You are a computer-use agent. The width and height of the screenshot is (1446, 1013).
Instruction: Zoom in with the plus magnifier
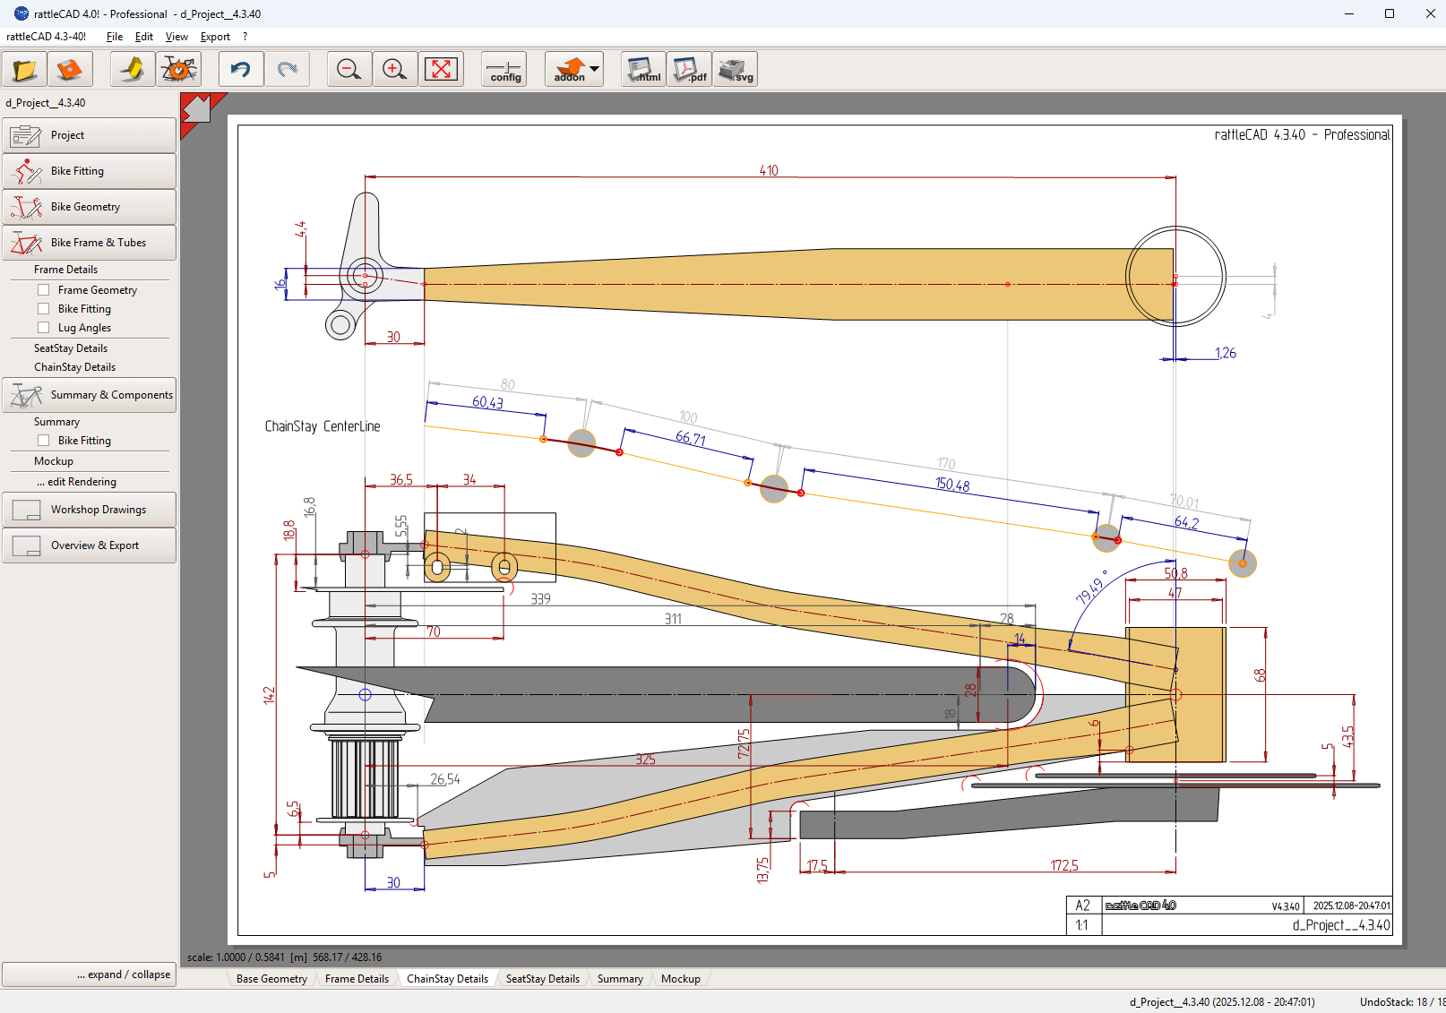394,70
